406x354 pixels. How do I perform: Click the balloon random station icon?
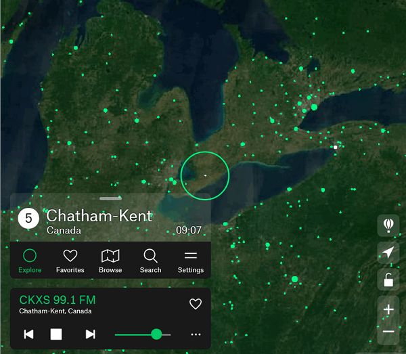point(388,225)
